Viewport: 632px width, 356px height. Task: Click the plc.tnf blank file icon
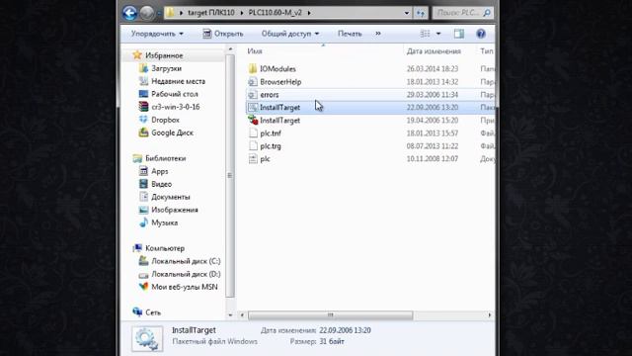click(253, 133)
